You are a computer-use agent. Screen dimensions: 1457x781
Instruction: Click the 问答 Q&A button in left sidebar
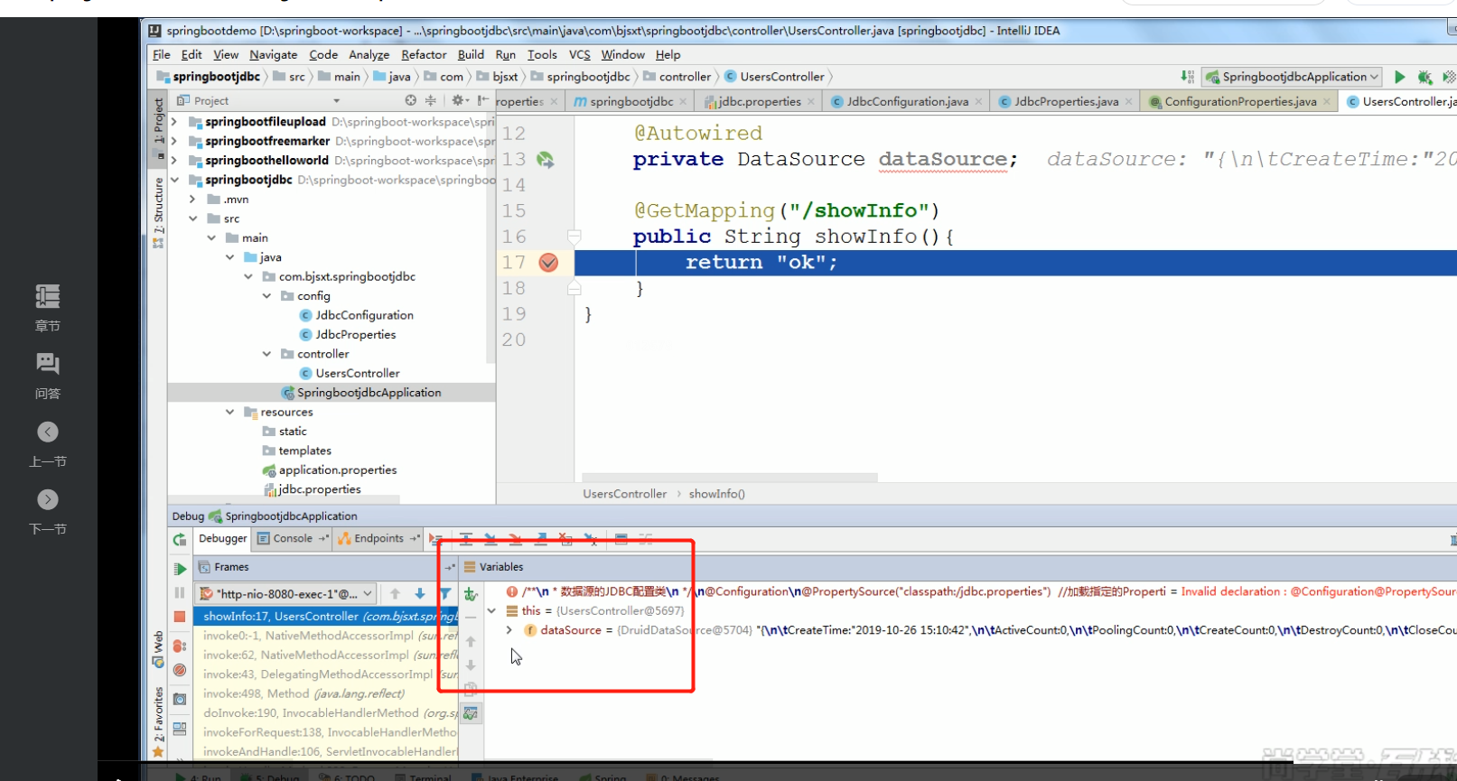click(x=47, y=377)
